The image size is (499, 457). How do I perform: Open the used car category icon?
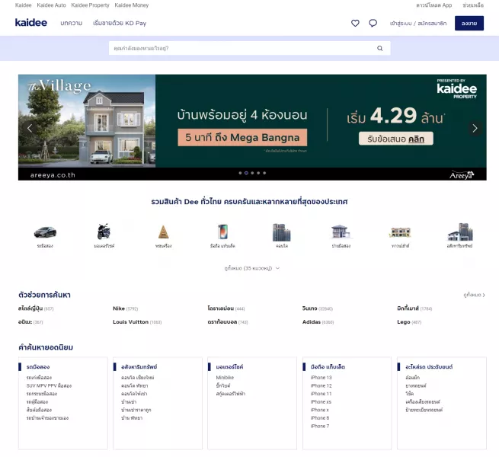45,232
